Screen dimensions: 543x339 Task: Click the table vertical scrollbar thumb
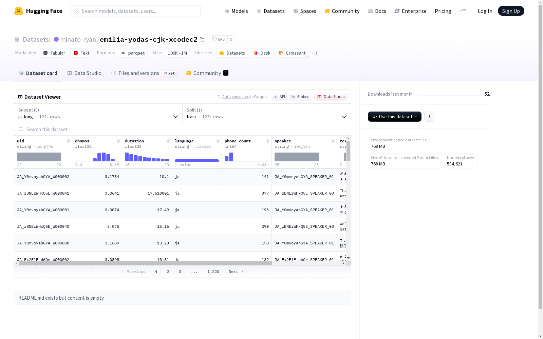(348, 151)
